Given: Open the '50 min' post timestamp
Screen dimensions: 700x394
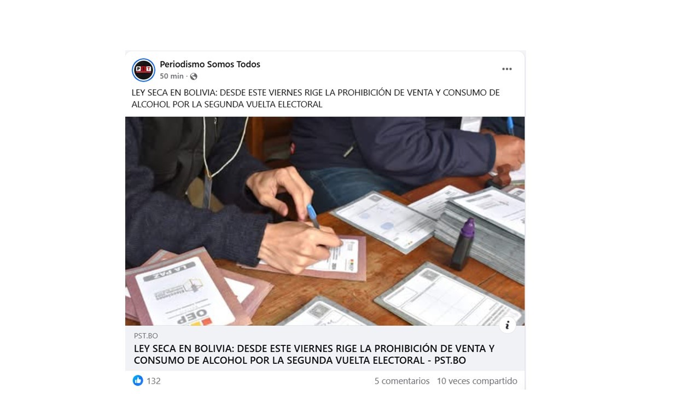Looking at the screenshot, I should (x=172, y=77).
